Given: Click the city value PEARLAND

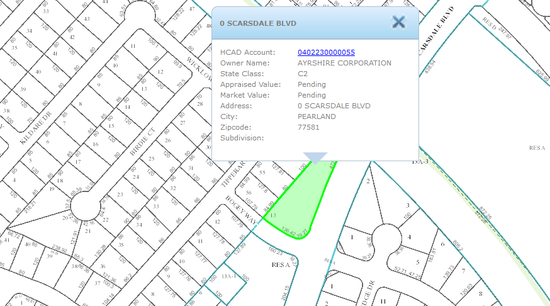Looking at the screenshot, I should point(317,116).
